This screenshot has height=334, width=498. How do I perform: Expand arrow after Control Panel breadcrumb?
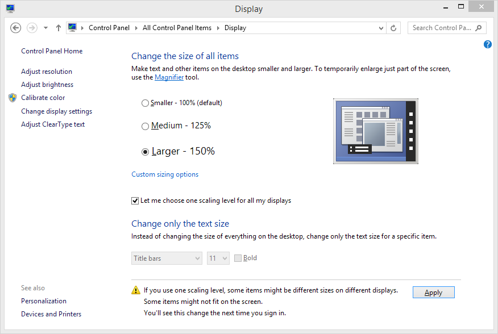(136, 28)
